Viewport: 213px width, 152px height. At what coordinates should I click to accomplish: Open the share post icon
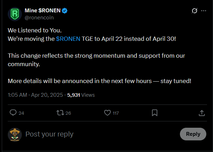pyautogui.click(x=202, y=113)
